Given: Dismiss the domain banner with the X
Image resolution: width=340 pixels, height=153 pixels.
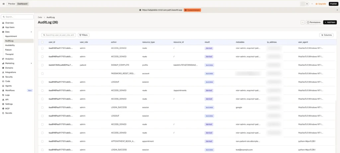Looking at the screenshot, I should point(337,10).
